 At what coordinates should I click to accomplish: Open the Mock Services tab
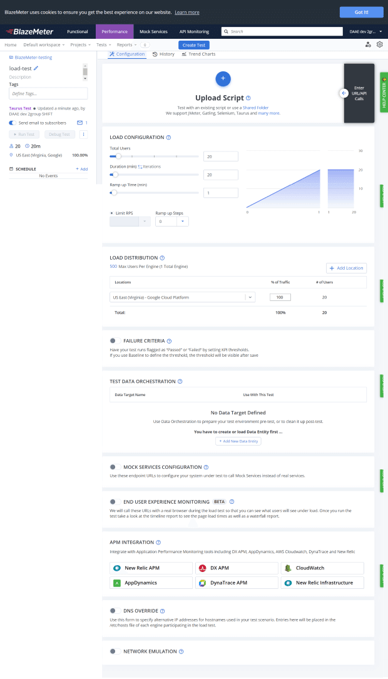[153, 32]
